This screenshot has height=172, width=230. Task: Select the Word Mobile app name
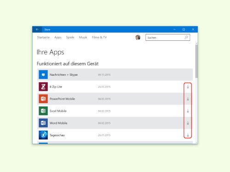click(x=58, y=123)
